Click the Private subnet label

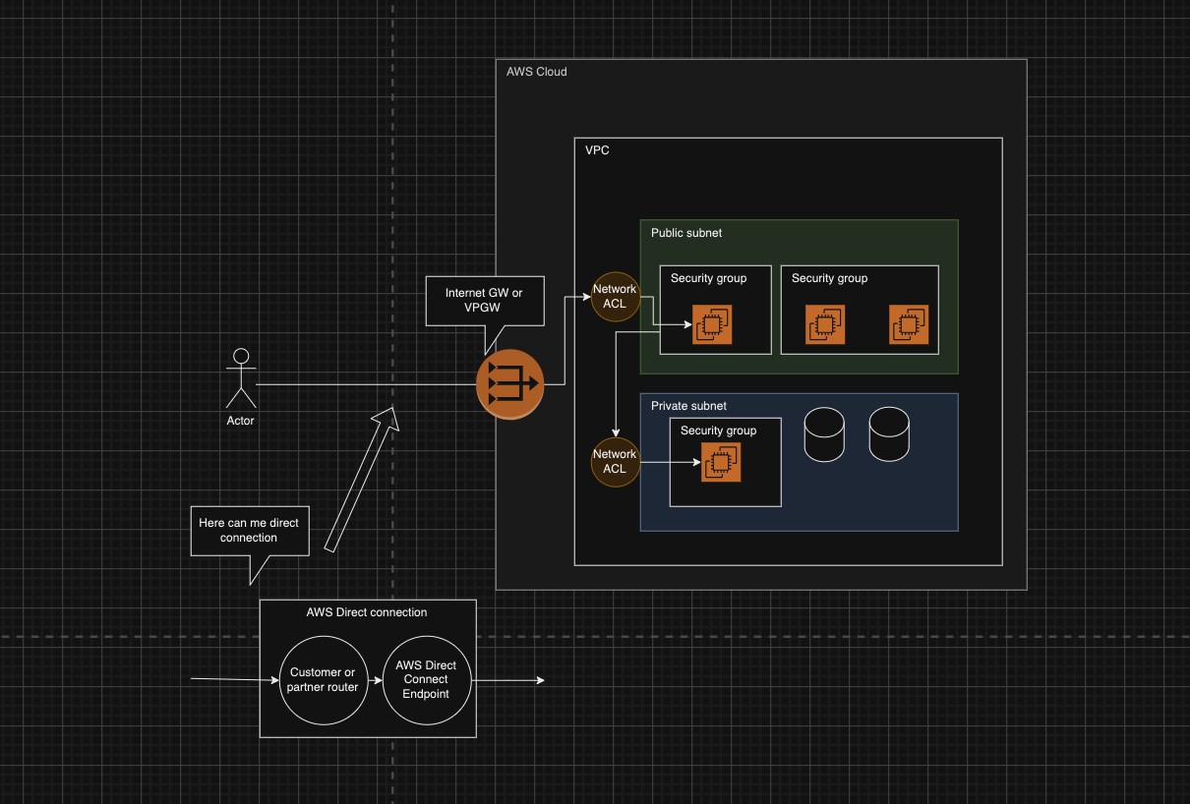[x=688, y=406]
